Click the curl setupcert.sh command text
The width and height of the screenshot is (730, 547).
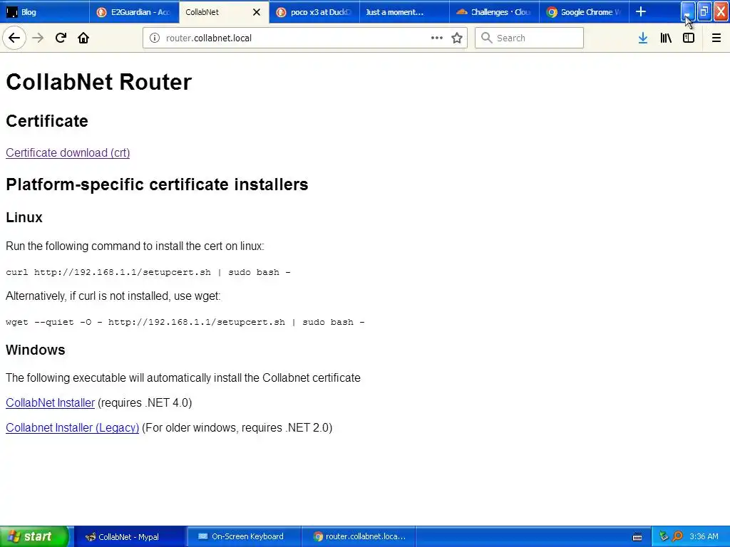point(148,272)
